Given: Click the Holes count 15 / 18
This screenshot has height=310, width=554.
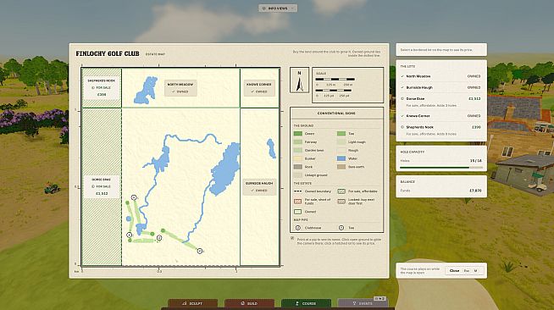Looking at the screenshot, I should pos(475,161).
